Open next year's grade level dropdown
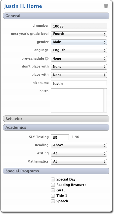Image resolution: width=114 pixels, height=214 pixels. click(79, 34)
